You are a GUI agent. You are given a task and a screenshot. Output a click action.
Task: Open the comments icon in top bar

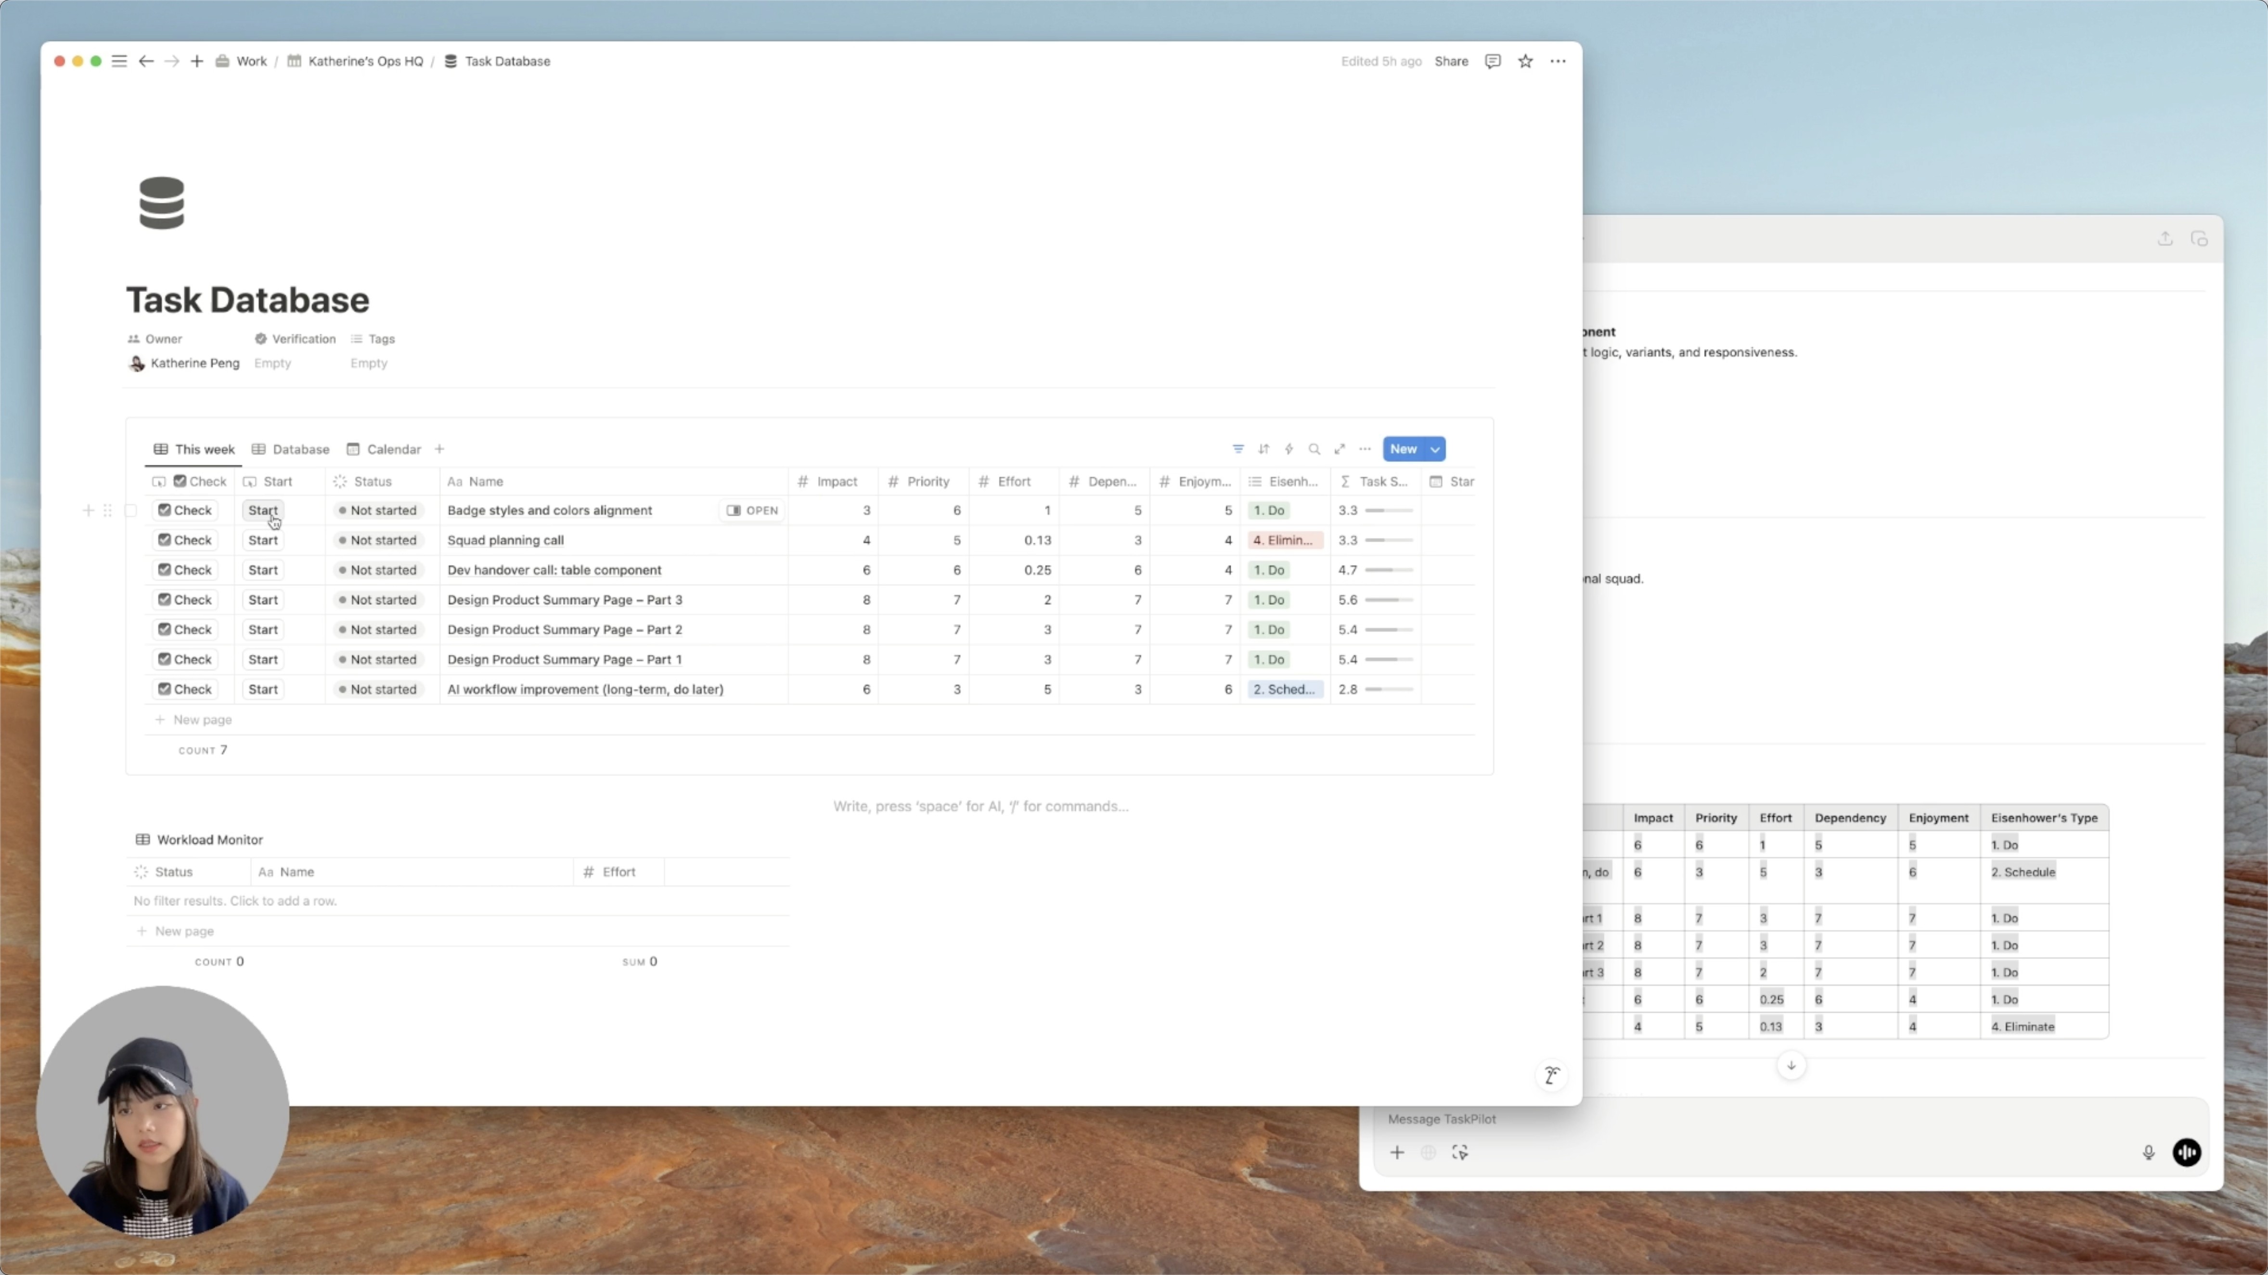[x=1492, y=61]
